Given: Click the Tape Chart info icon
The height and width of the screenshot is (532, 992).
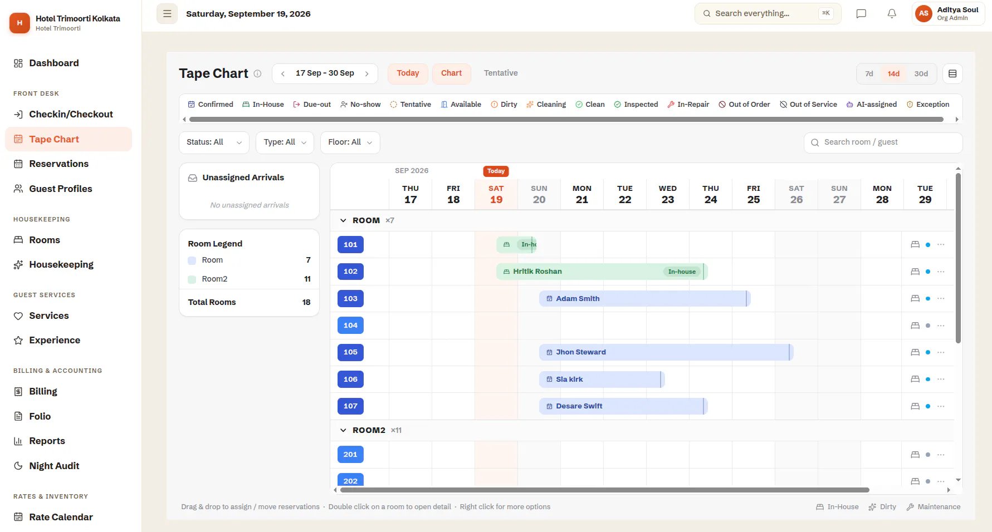Looking at the screenshot, I should [257, 73].
